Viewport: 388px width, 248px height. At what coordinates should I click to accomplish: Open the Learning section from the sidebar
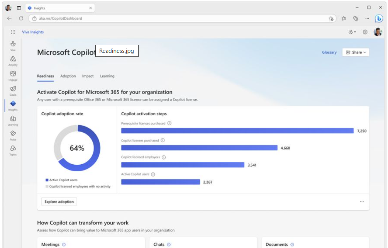13,120
